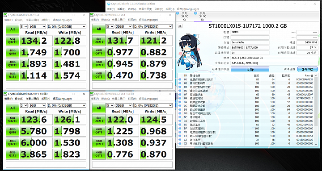The height and width of the screenshot is (171, 322).
Task: Click the blue status orb for SMART row BB
Action: pos(180,113)
